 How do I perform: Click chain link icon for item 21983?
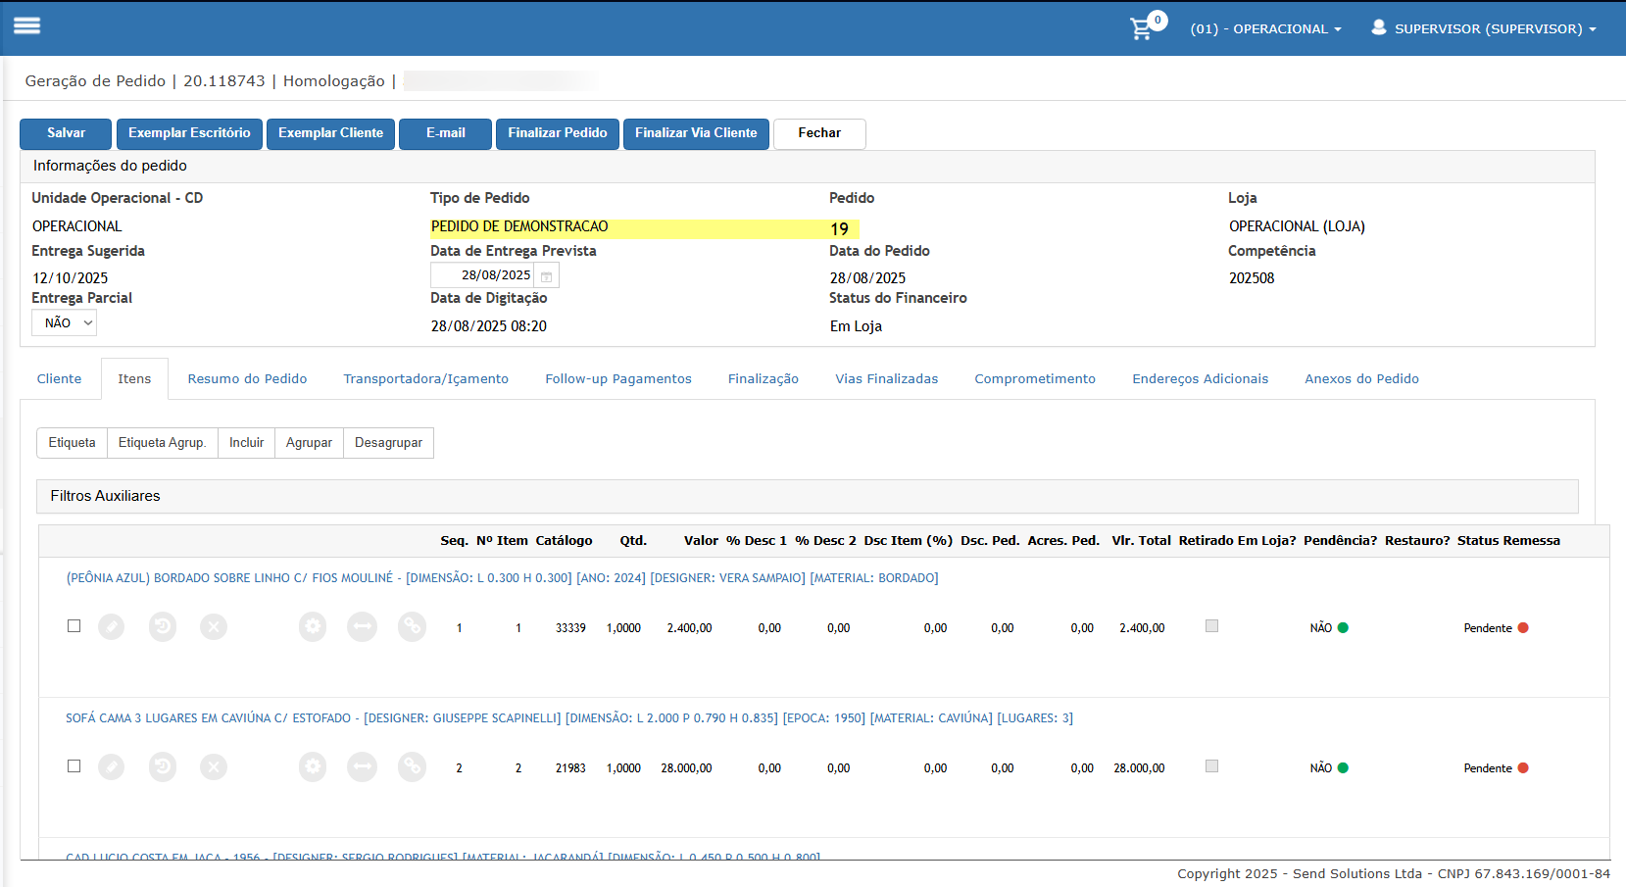[x=413, y=767]
